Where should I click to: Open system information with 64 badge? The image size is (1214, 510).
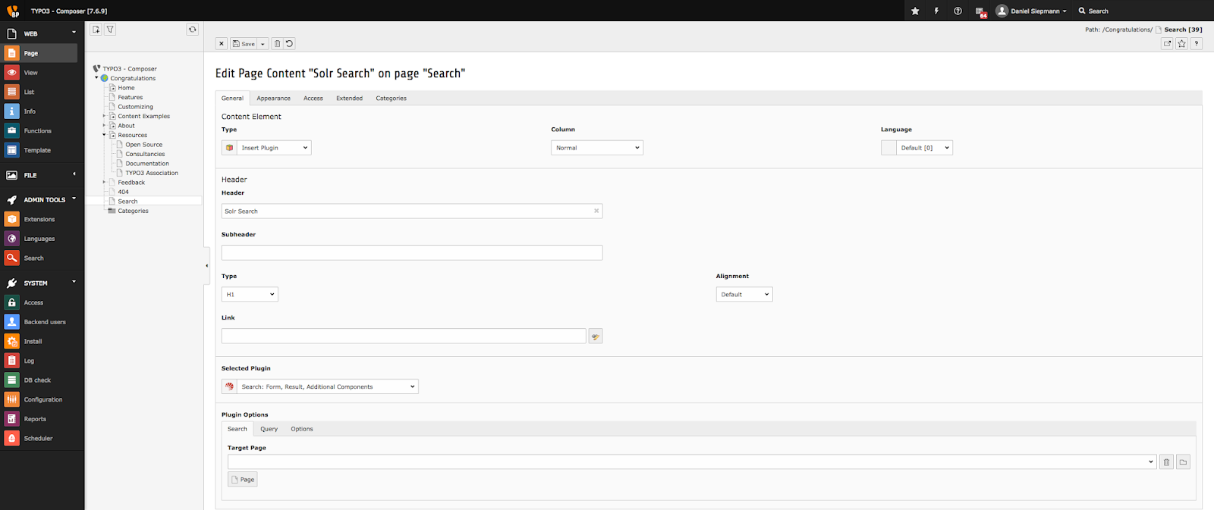click(980, 11)
